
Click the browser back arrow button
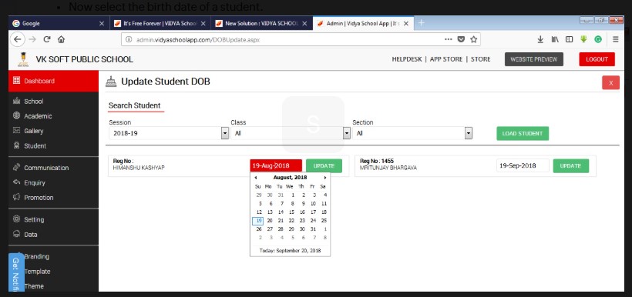[x=17, y=39]
